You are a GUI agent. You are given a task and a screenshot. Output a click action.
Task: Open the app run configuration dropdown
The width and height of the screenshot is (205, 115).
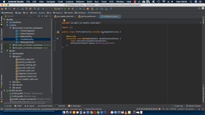[x=58, y=9]
